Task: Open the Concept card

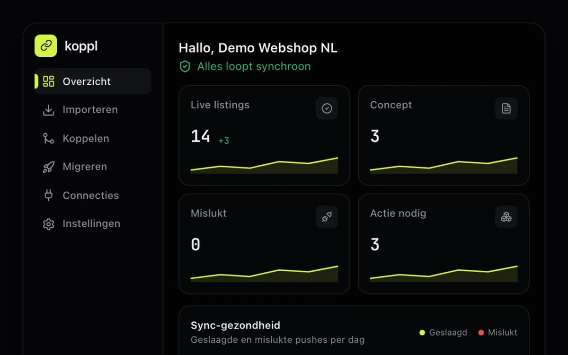Action: pyautogui.click(x=444, y=135)
